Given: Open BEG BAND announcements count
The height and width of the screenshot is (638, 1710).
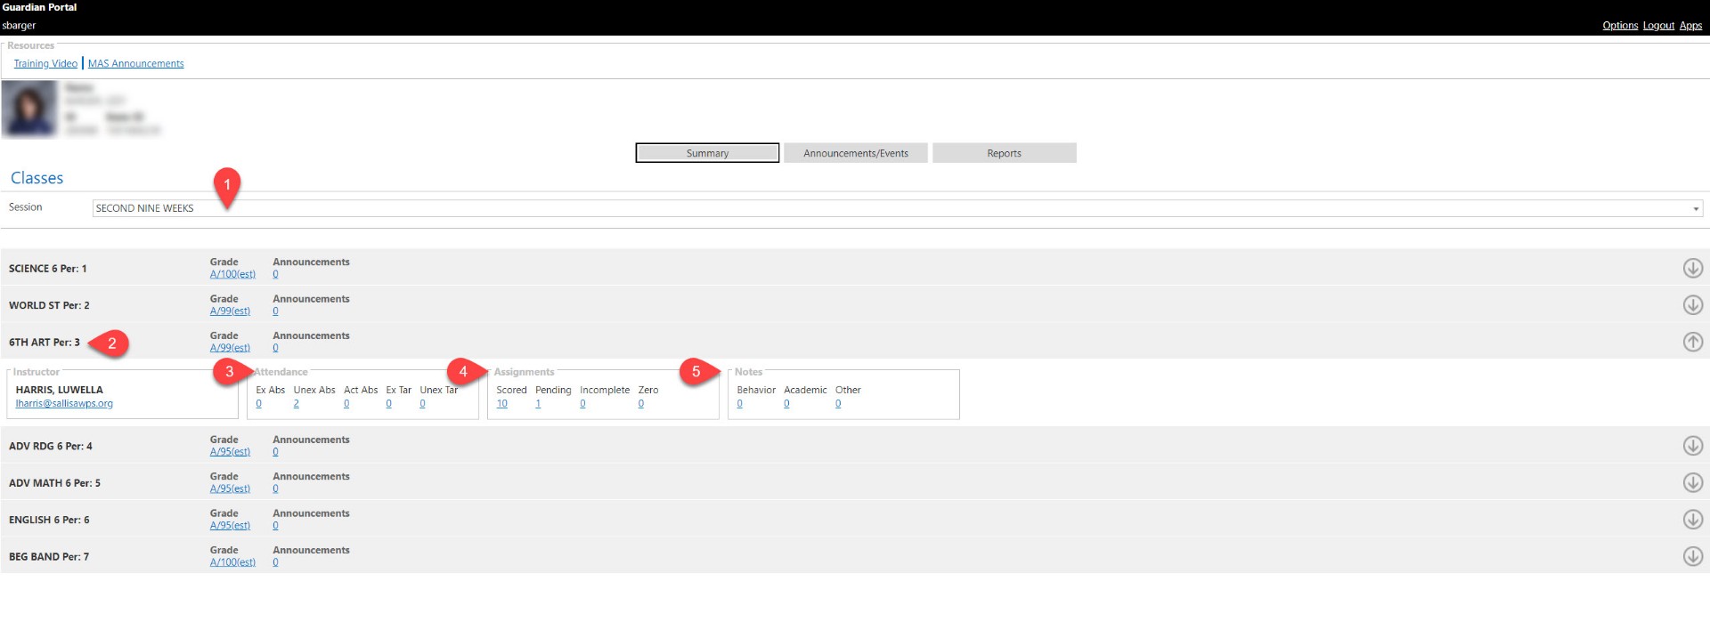Looking at the screenshot, I should [x=275, y=562].
